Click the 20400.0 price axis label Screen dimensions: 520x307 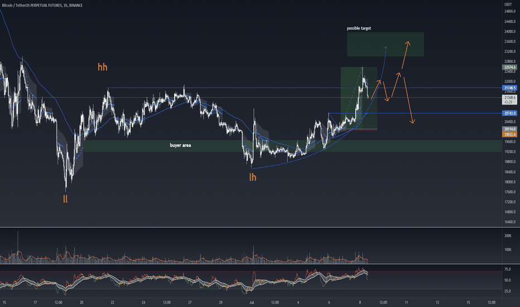pos(510,122)
